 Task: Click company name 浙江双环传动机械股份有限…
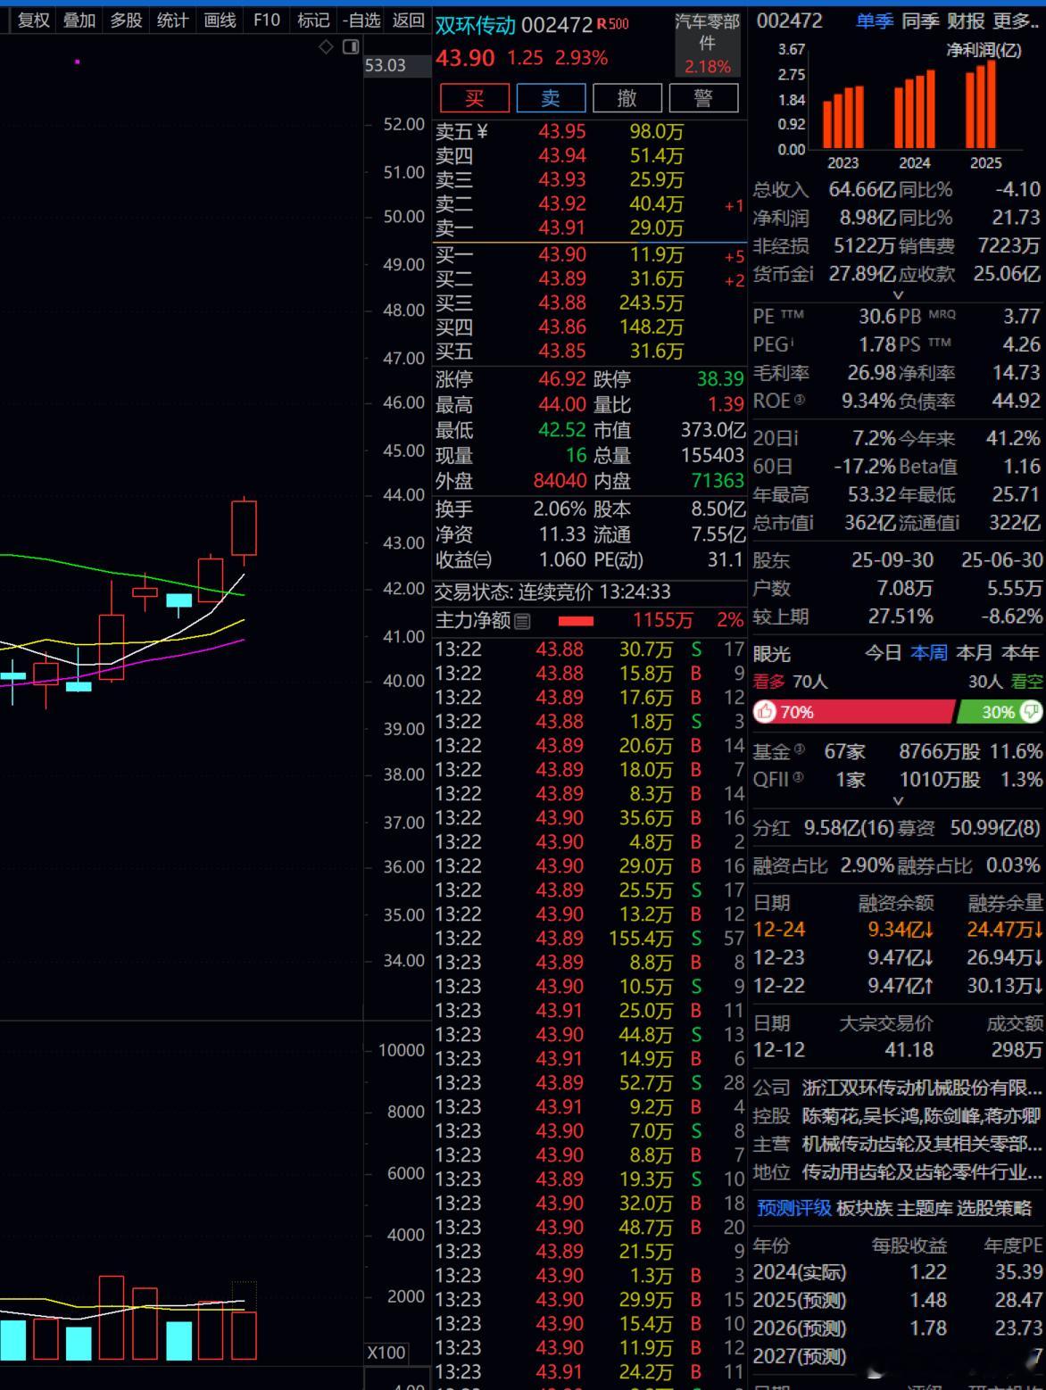coord(922,1088)
